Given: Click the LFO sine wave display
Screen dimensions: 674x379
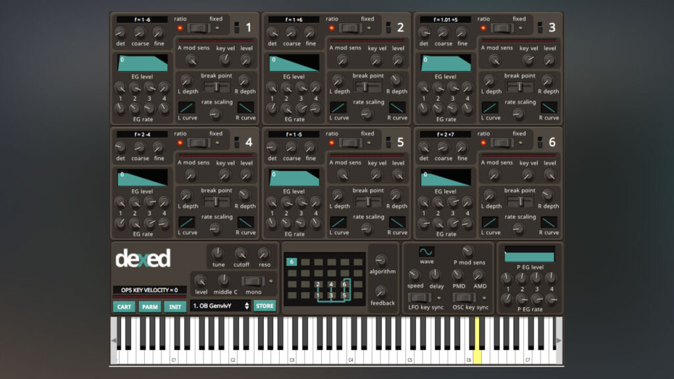Looking at the screenshot, I should click(425, 251).
